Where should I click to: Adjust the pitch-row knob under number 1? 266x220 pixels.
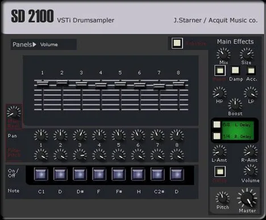tap(41, 155)
